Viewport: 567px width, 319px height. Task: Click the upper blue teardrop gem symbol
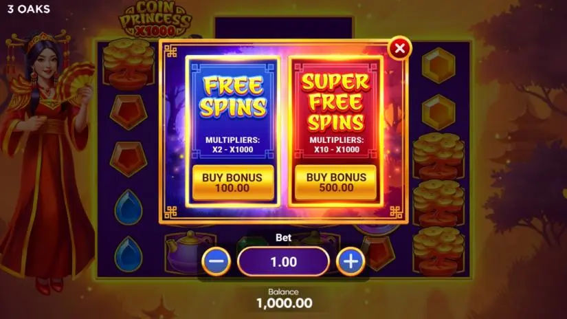(x=129, y=207)
